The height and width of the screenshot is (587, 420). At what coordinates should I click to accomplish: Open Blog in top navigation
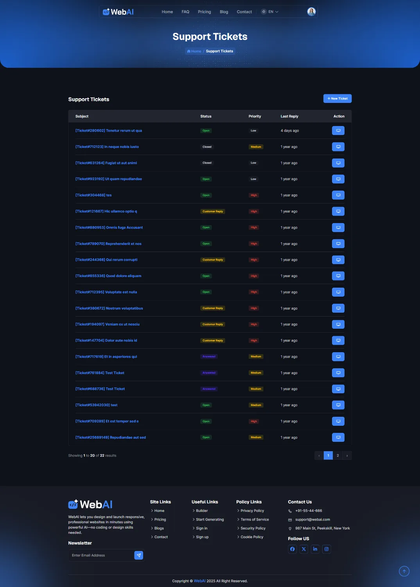pos(224,12)
